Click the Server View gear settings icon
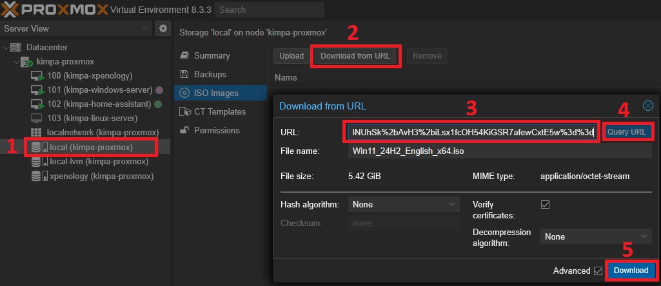661x286 pixels. [x=163, y=28]
